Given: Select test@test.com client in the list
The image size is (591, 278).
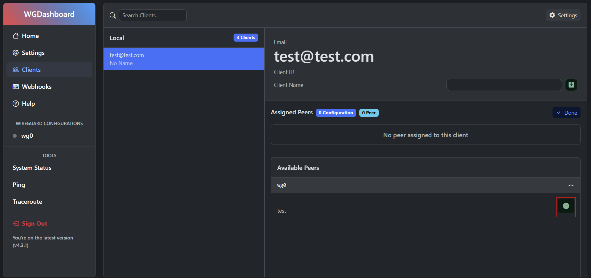Looking at the screenshot, I should click(184, 59).
